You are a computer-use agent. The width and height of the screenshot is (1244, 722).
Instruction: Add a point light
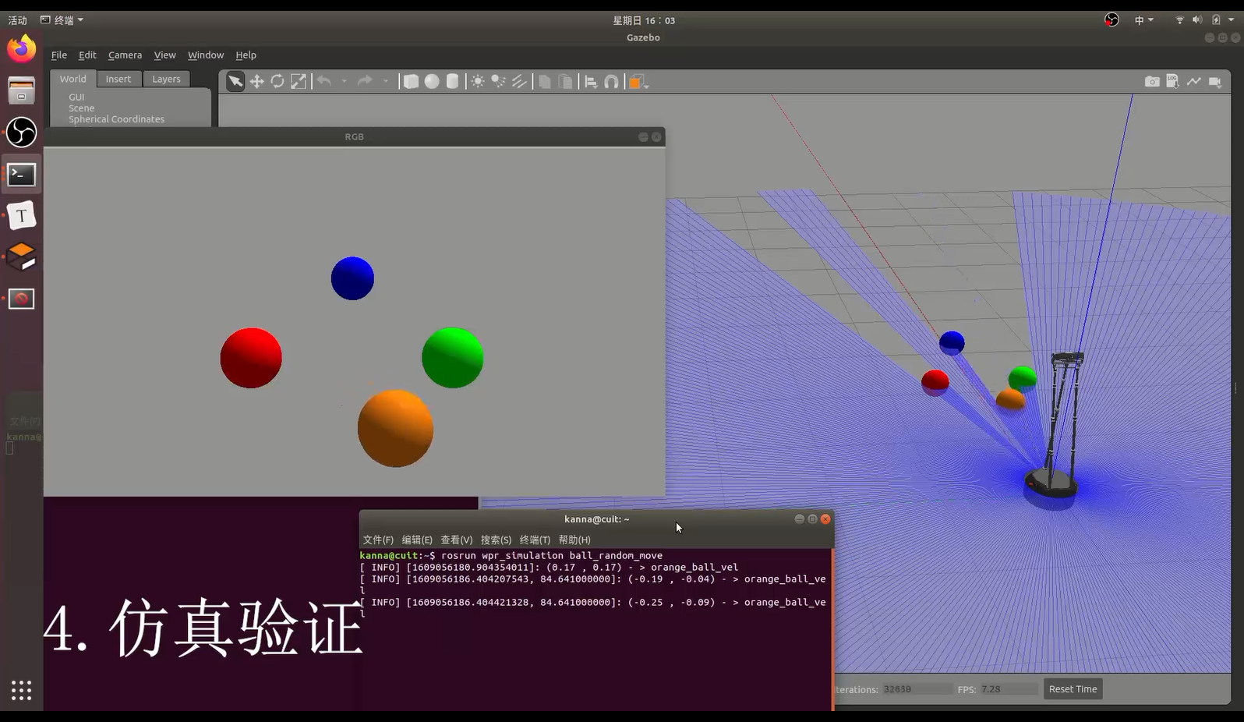[x=478, y=81]
